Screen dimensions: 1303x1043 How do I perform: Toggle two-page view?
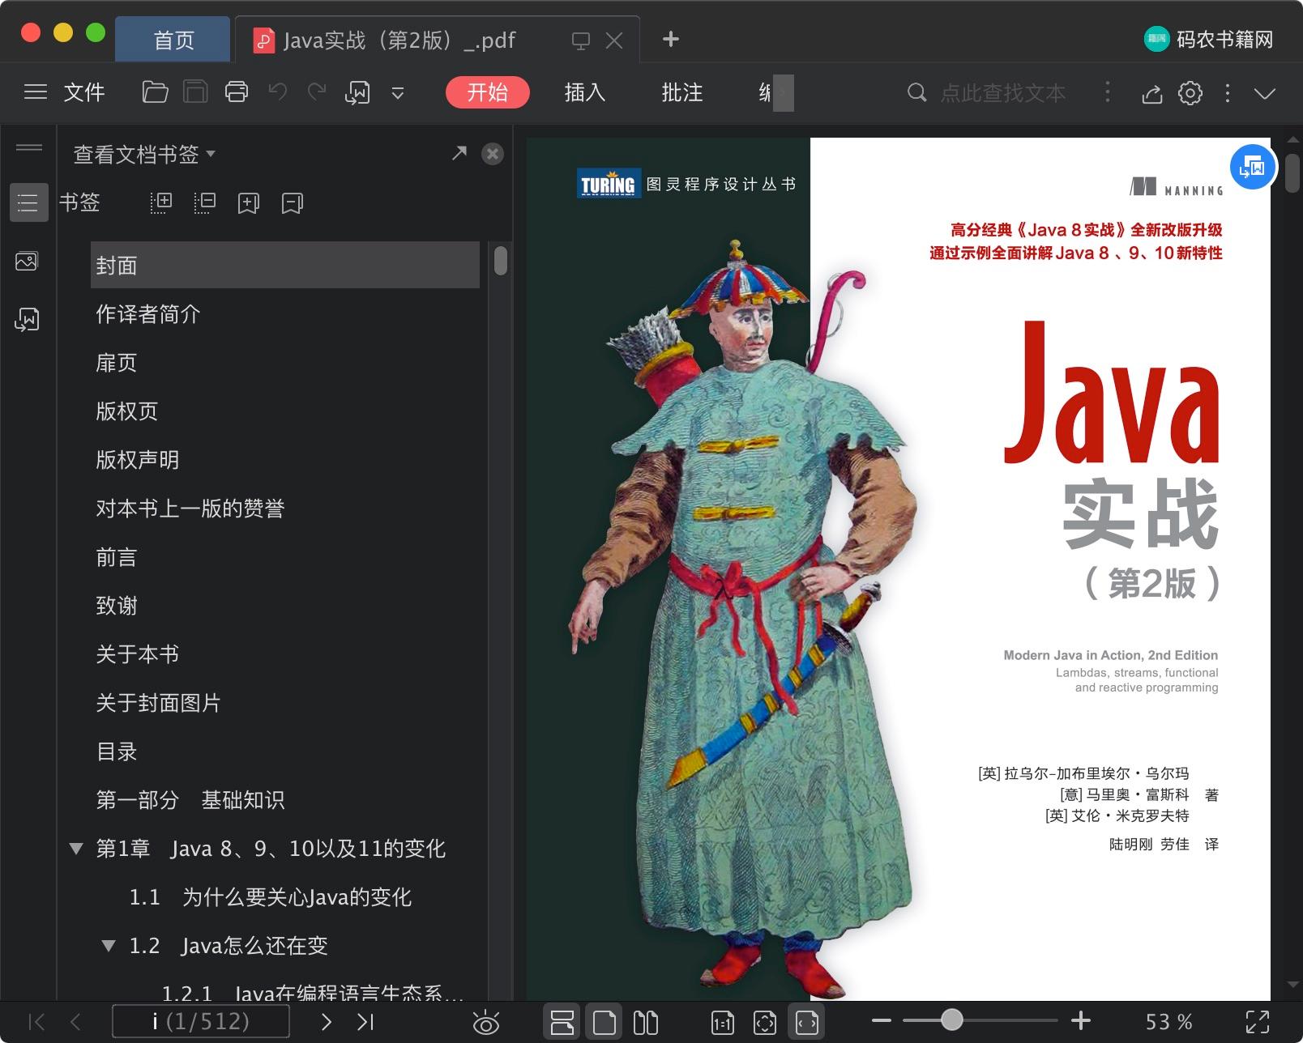coord(646,1023)
